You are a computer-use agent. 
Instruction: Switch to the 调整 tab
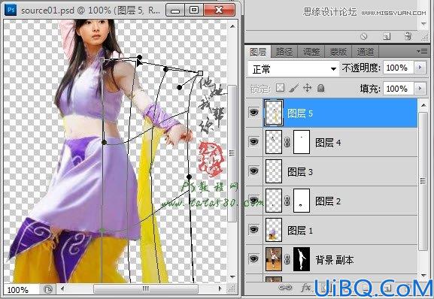311,52
